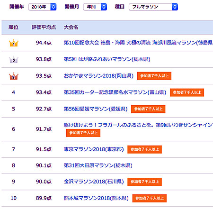The width and height of the screenshot is (213, 210).
Task: Click the 参加者7千人以上 badge next to 東京マラソン2018
Action: point(144,149)
